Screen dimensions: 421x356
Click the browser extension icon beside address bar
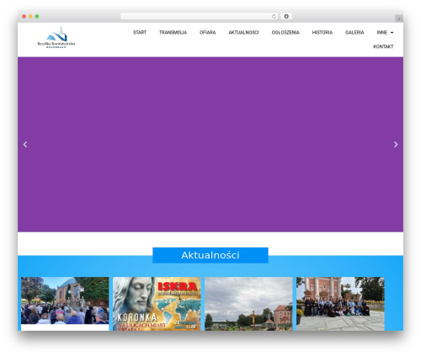(x=286, y=17)
